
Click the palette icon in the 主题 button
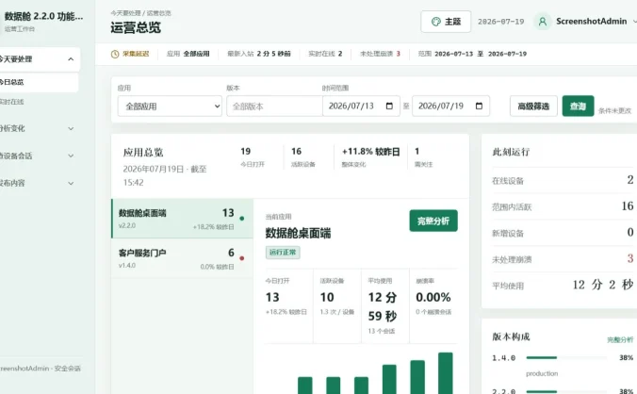tap(436, 22)
